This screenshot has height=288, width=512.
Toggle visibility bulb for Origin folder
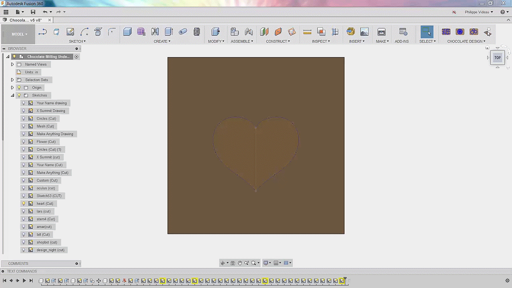point(19,88)
